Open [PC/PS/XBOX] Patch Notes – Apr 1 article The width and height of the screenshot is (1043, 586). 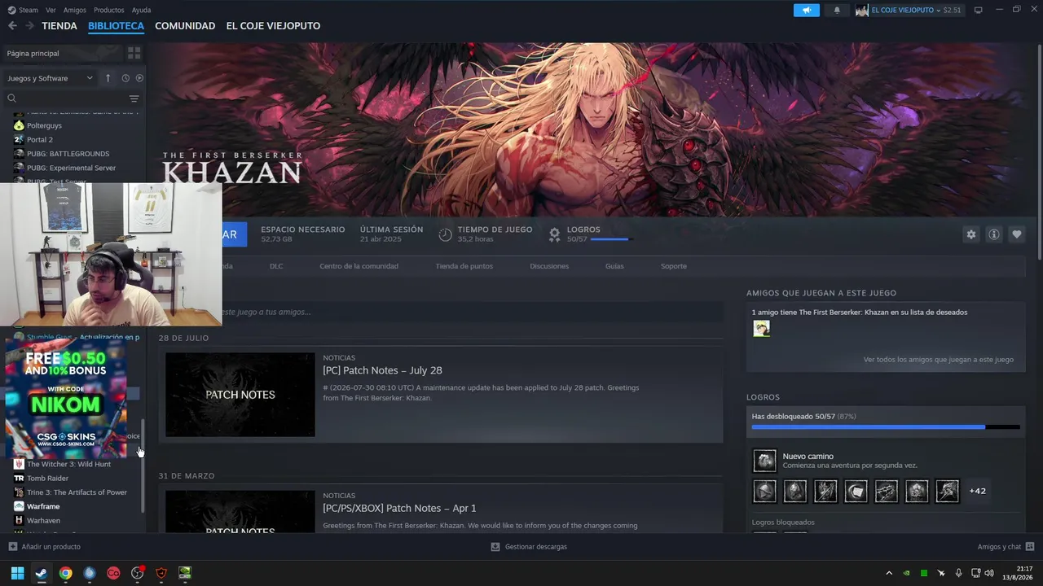pos(399,509)
